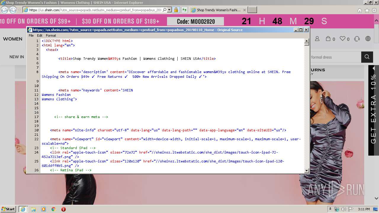
Task: Open IE Favorites star icon
Action: pos(367,10)
